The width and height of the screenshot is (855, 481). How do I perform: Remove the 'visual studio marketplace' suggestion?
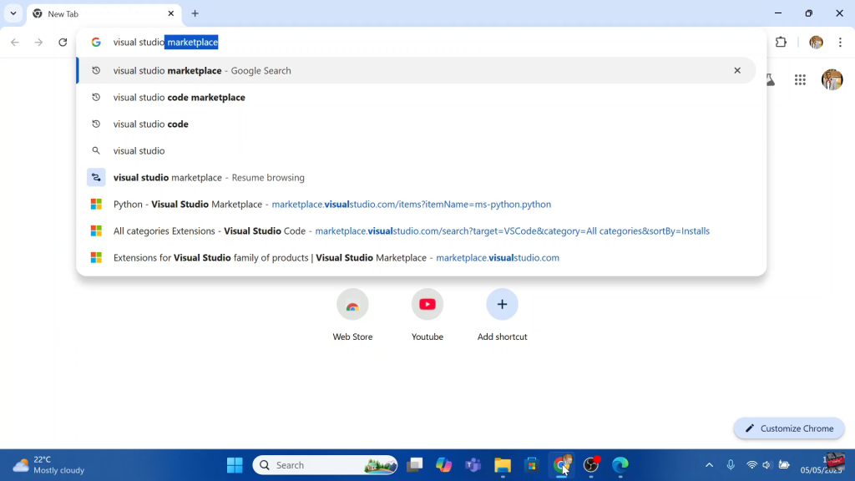pyautogui.click(x=737, y=70)
